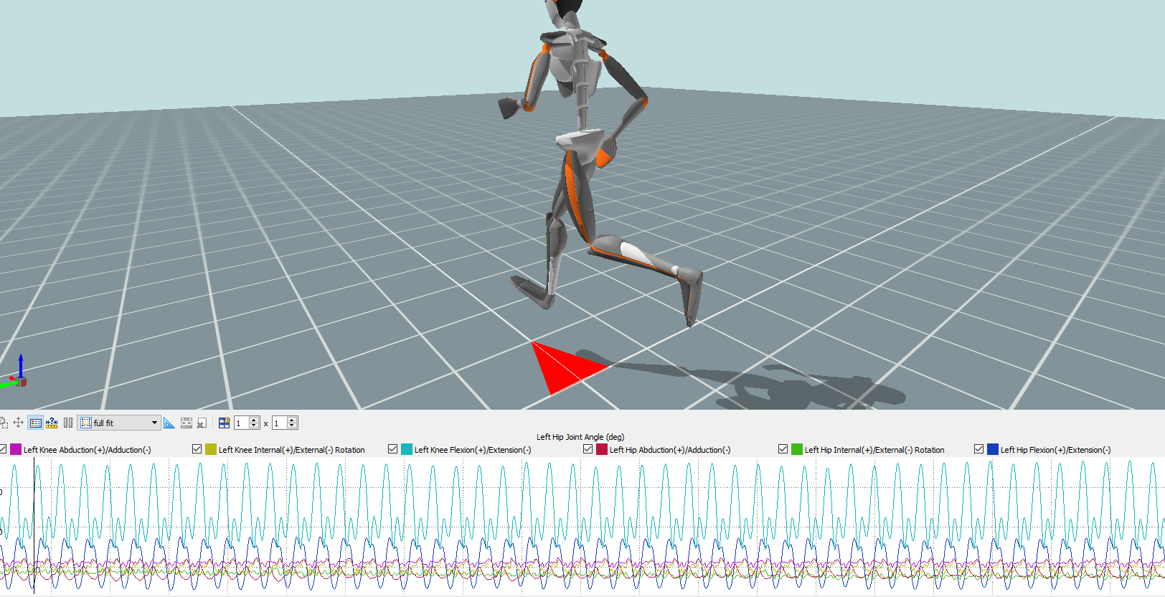Click blue swatch for Left Hip Flexion

(x=993, y=449)
